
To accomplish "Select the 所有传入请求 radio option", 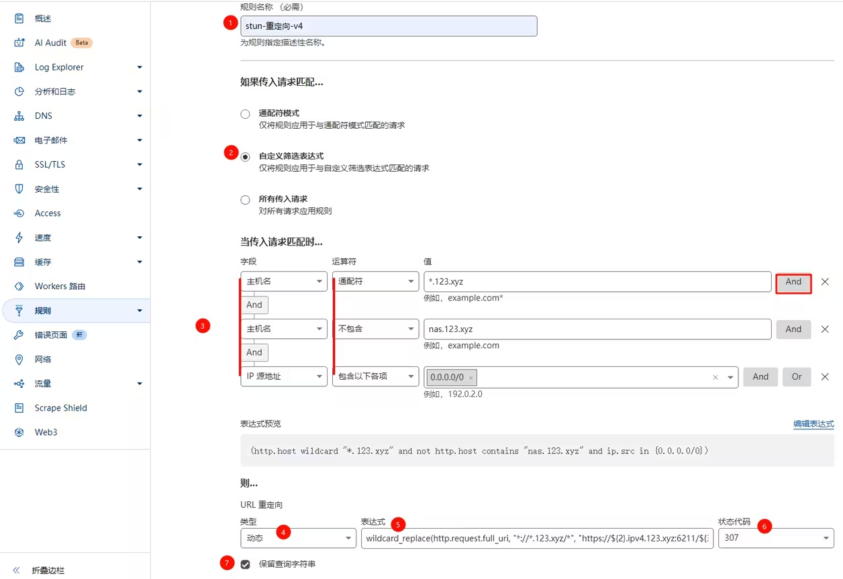I will pyautogui.click(x=246, y=200).
